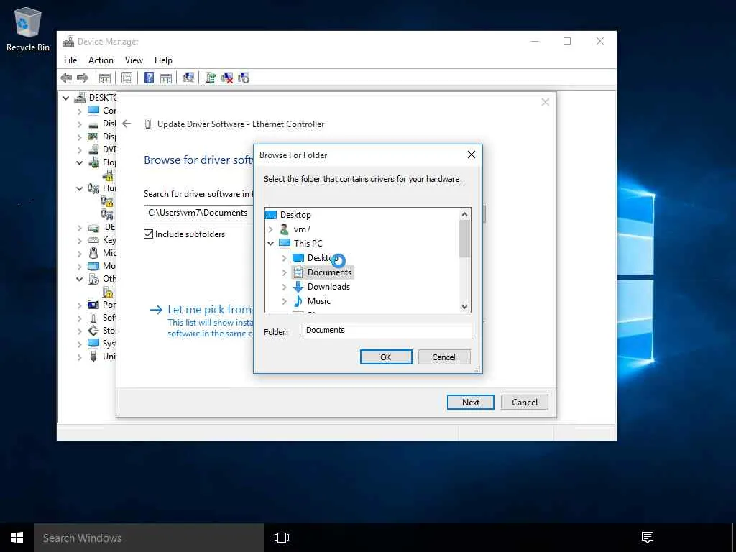Select This PC in folder tree
The height and width of the screenshot is (552, 736).
pyautogui.click(x=308, y=244)
